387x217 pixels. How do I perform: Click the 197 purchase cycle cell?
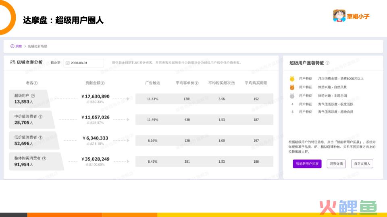tap(256, 141)
